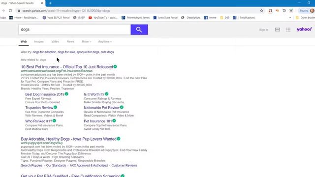
Task: Open the Nationwide Pet Review sitelink
Action: pyautogui.click(x=102, y=108)
